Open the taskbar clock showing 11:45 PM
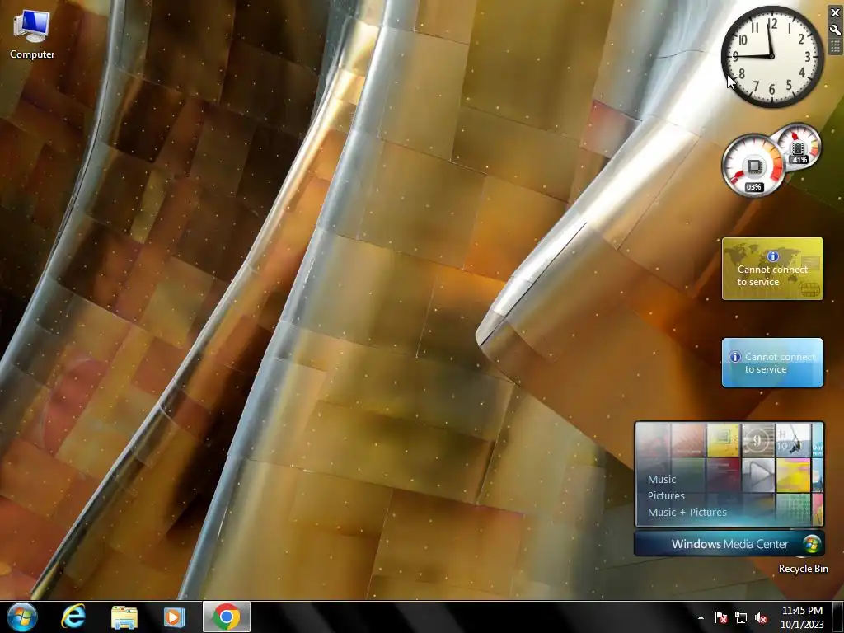The height and width of the screenshot is (633, 844). click(x=802, y=617)
